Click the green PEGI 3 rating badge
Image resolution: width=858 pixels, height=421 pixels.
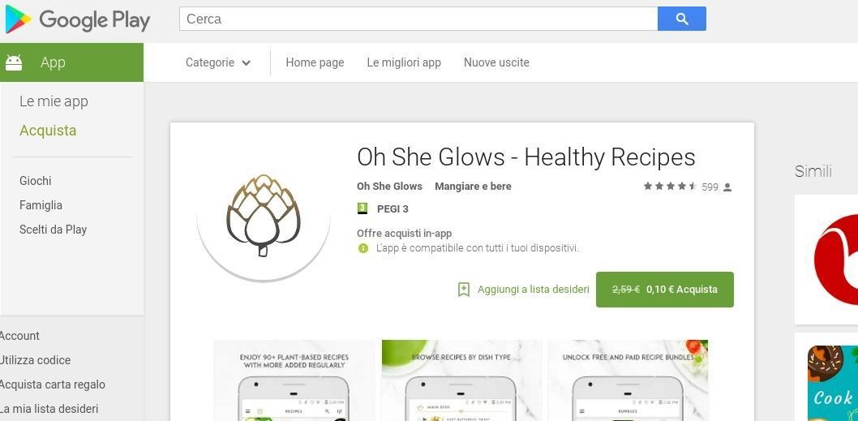click(x=363, y=208)
